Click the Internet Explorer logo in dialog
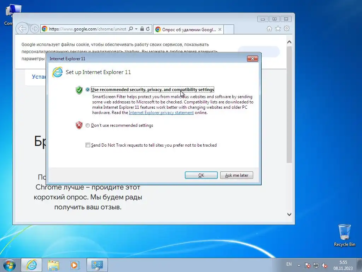This screenshot has height=272, width=362. (57, 72)
